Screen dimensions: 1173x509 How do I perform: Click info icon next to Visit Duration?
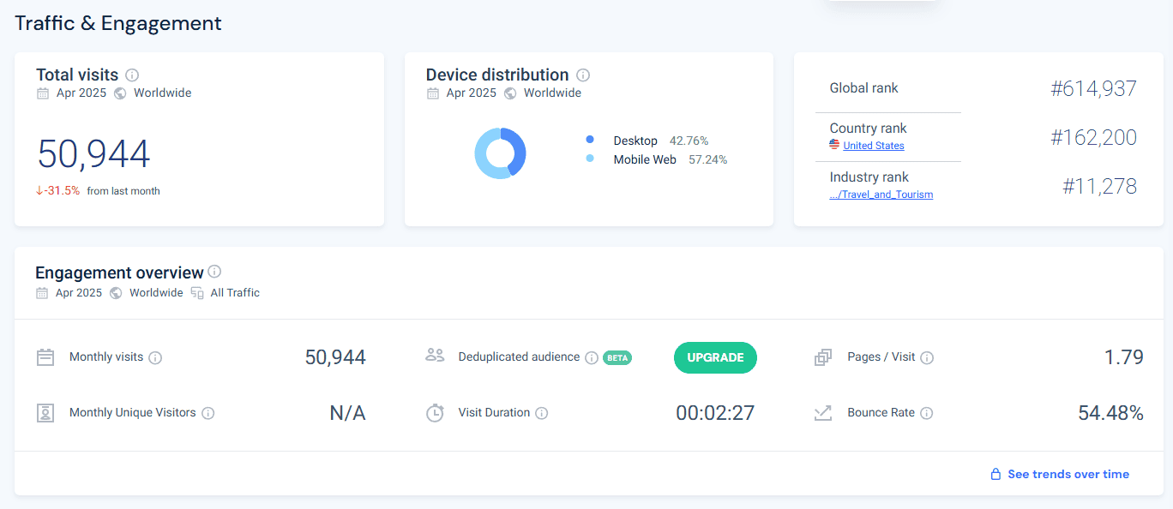(x=541, y=413)
